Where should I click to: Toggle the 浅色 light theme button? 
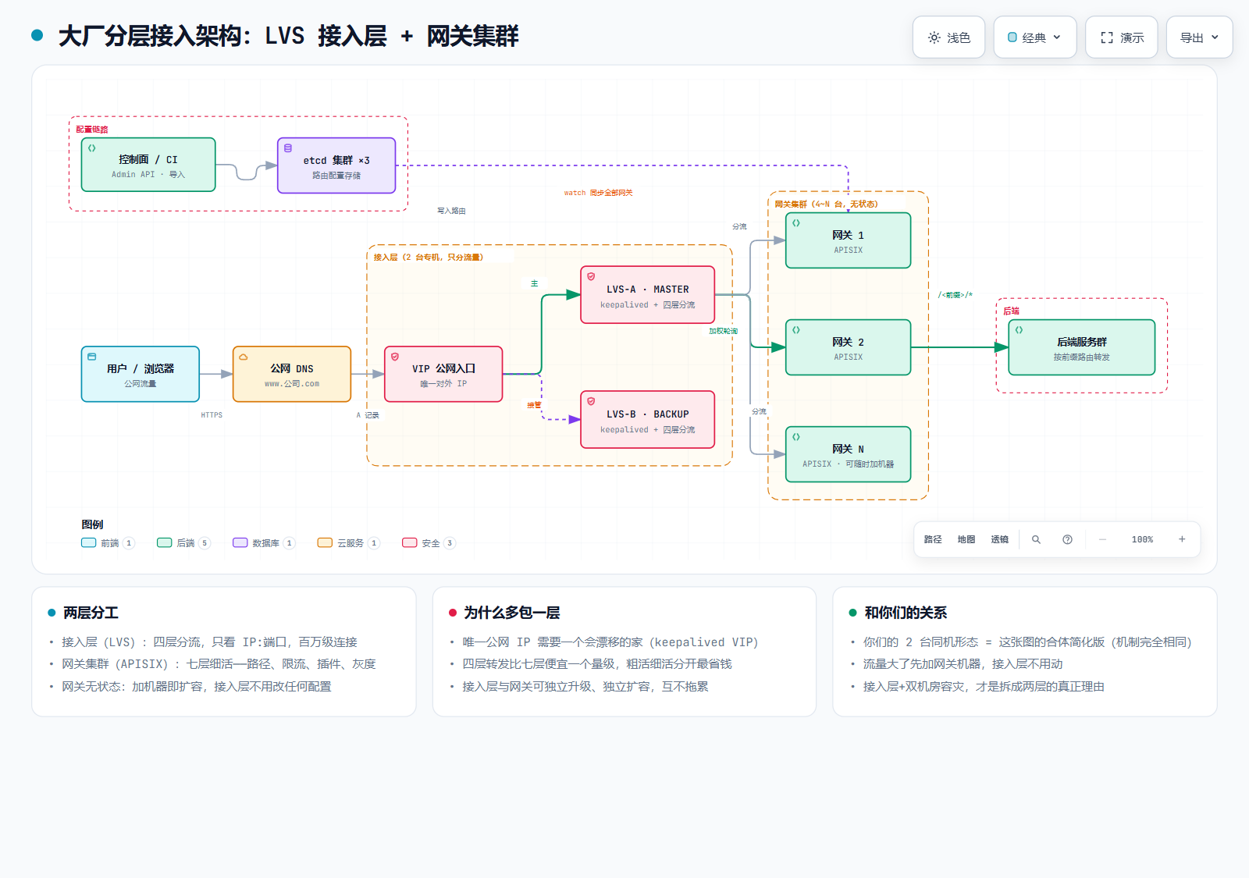[x=948, y=37]
